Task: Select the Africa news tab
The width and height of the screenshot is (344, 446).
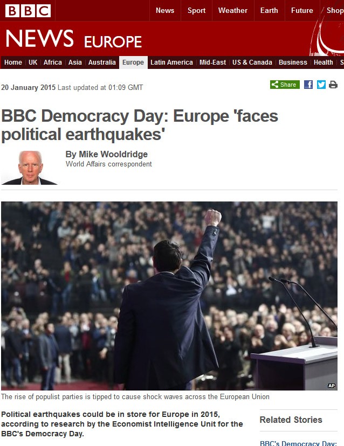Action: pos(53,62)
